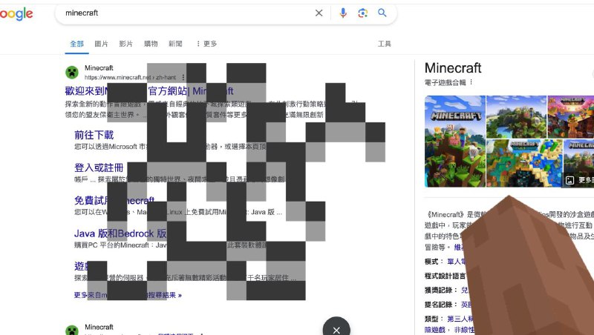Open the 歡迎來到 Minecraft 官方網站 result title
Screen dimensions: 594x335
149,90
